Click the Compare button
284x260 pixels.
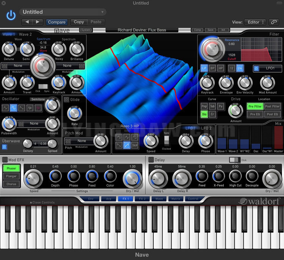point(57,22)
